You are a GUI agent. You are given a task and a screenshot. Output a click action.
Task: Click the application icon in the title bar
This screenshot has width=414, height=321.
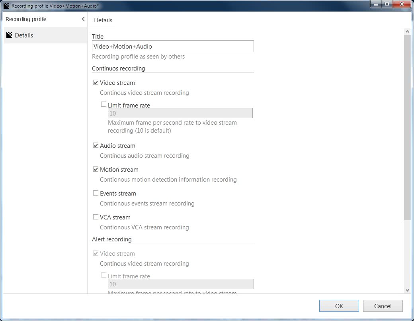[x=6, y=4]
